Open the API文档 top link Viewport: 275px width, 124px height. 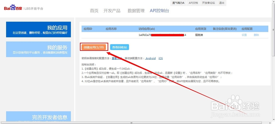click(x=193, y=3)
